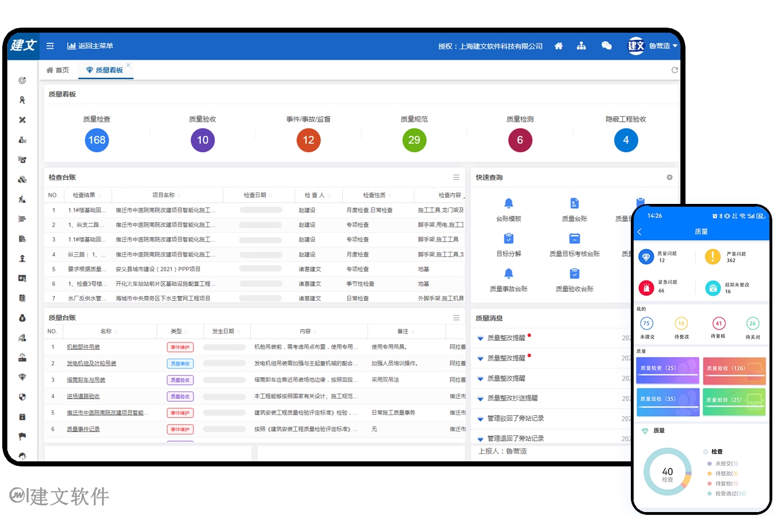
Task: Expand the first 质量整改提醒 message
Action: (480, 339)
